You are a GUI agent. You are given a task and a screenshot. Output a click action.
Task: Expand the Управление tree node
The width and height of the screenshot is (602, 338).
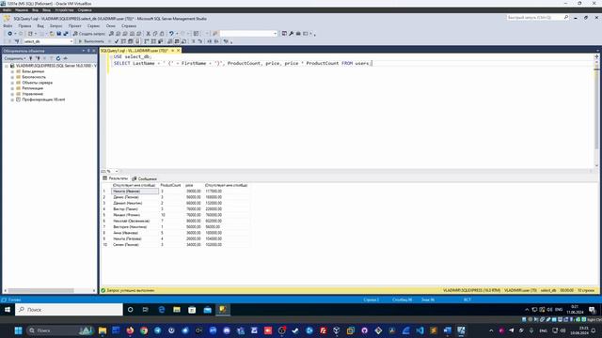[x=12, y=94]
